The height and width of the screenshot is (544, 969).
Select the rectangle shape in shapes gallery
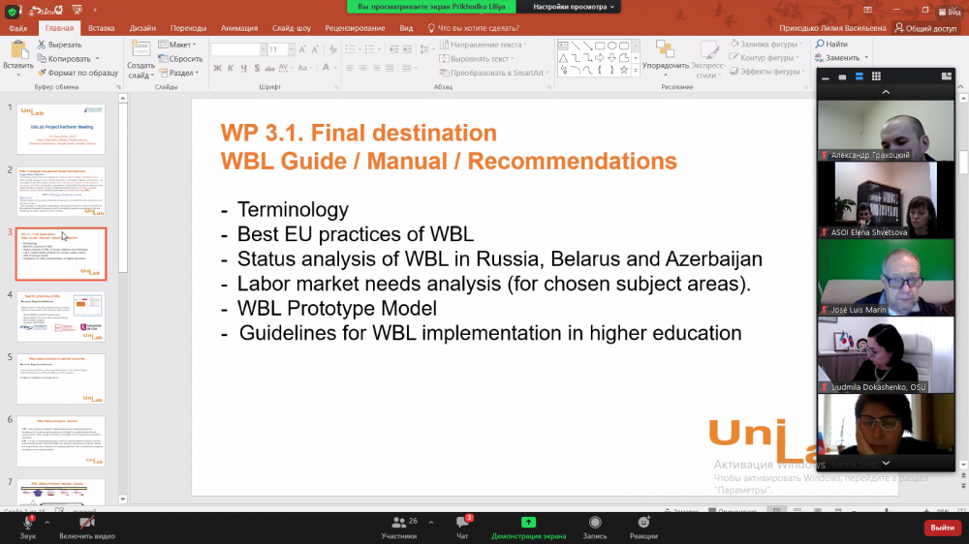point(600,45)
